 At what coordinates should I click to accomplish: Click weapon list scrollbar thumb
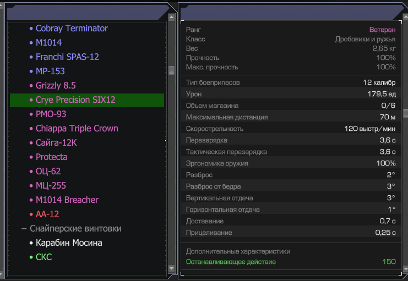click(x=171, y=70)
